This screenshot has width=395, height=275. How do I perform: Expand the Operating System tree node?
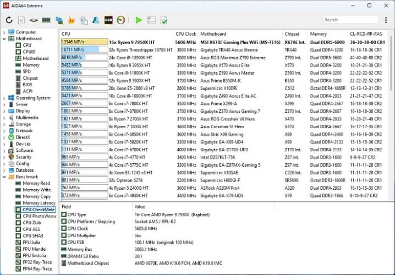[x=4, y=98]
